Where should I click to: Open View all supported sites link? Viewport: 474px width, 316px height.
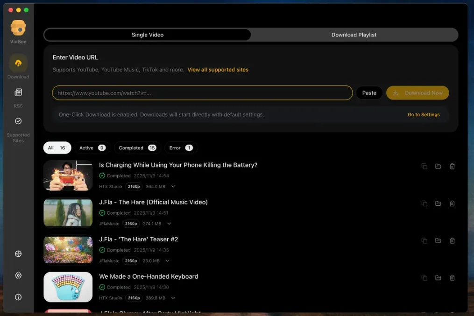[x=218, y=70]
